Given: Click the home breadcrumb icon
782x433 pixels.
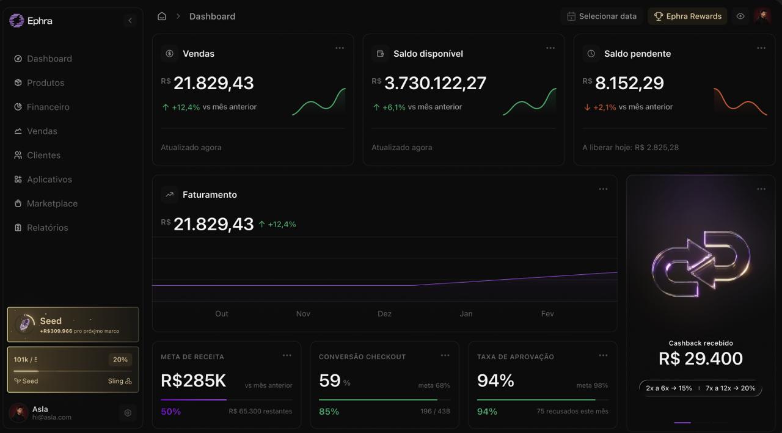Looking at the screenshot, I should coord(162,16).
